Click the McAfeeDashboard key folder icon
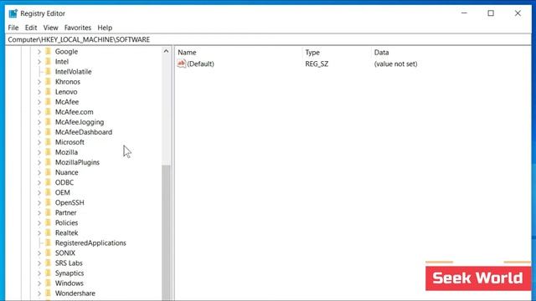Viewport: 536px width, 301px height. [49, 132]
